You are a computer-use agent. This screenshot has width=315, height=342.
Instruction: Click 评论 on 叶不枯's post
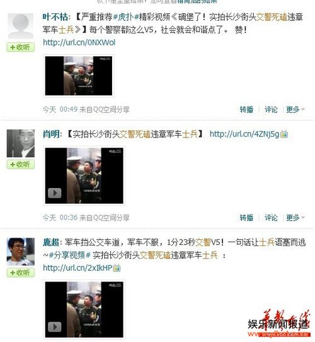[x=271, y=110]
